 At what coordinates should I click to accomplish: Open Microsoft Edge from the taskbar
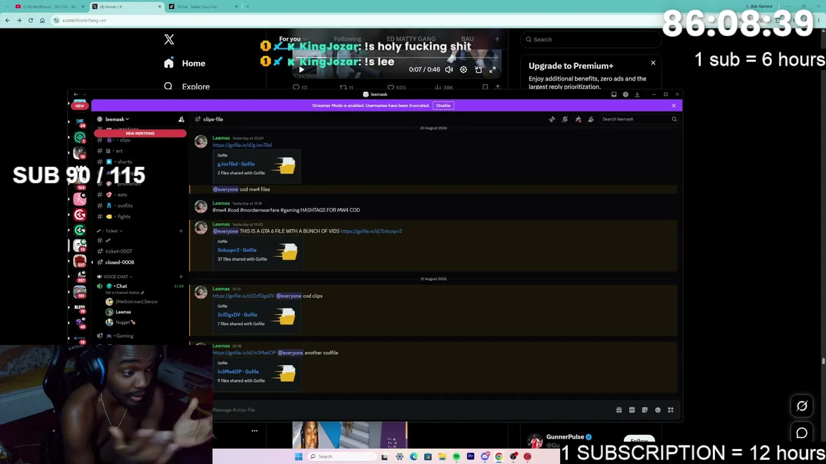(414, 457)
